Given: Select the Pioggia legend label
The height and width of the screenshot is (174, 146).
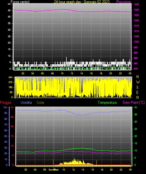Looking at the screenshot, I should click(x=6, y=103).
